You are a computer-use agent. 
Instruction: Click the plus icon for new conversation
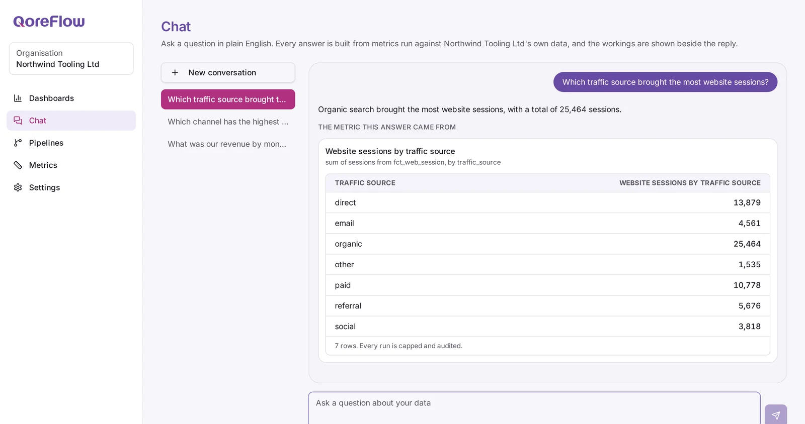(x=175, y=72)
